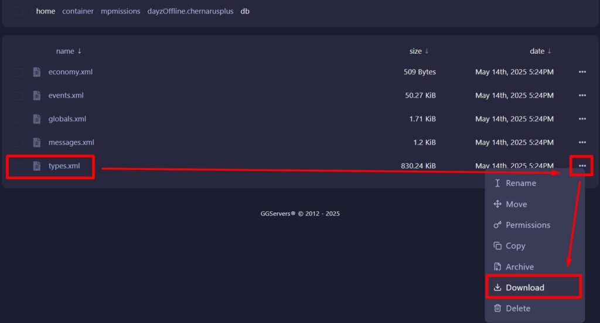
Task: Tick the checkbox for economy.xml
Action: click(x=19, y=72)
